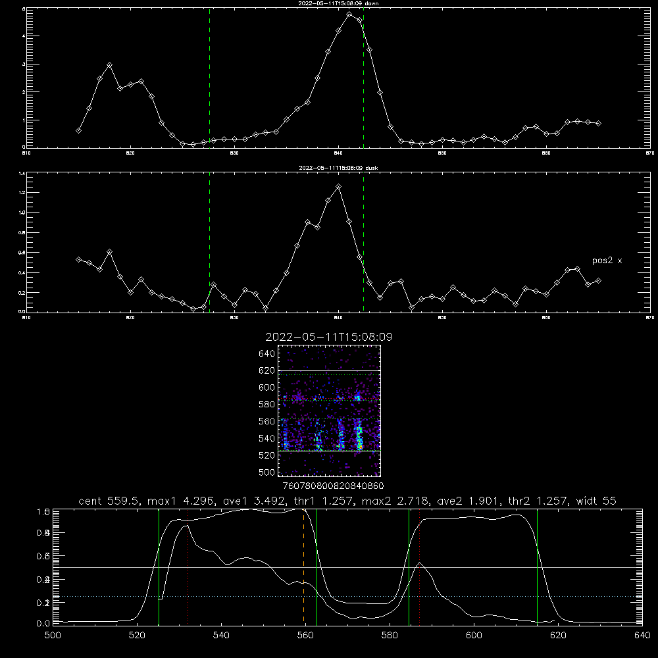Click the left green dashed line in dawn plot
The width and height of the screenshot is (658, 658).
209,78
